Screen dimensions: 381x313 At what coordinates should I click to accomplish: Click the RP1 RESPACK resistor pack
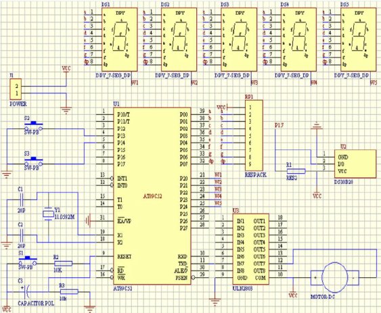pos(254,135)
